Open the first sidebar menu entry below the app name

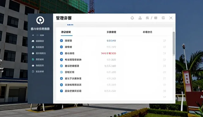(38, 35)
